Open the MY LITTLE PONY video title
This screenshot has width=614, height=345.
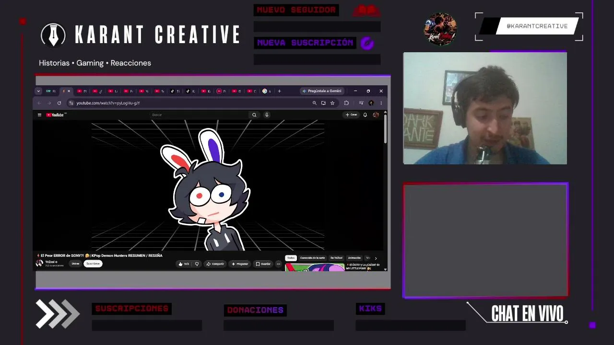(363, 266)
